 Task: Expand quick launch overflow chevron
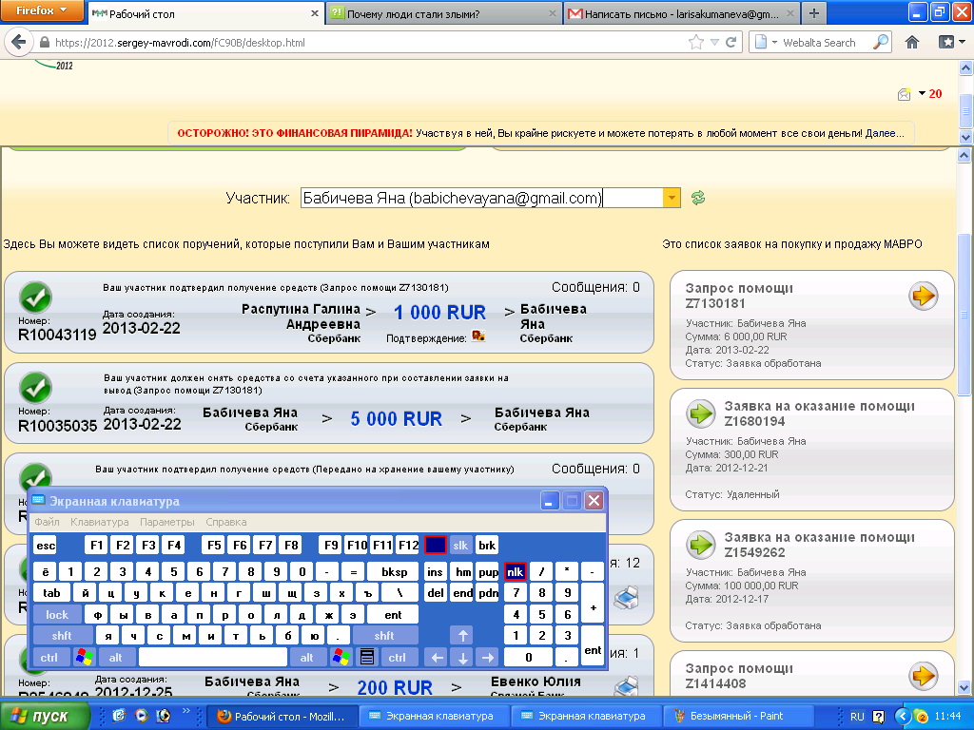(x=185, y=711)
